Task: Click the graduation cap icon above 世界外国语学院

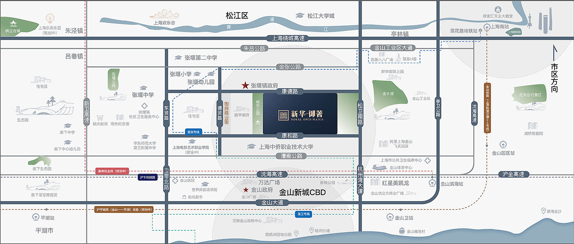Action: 205,184
